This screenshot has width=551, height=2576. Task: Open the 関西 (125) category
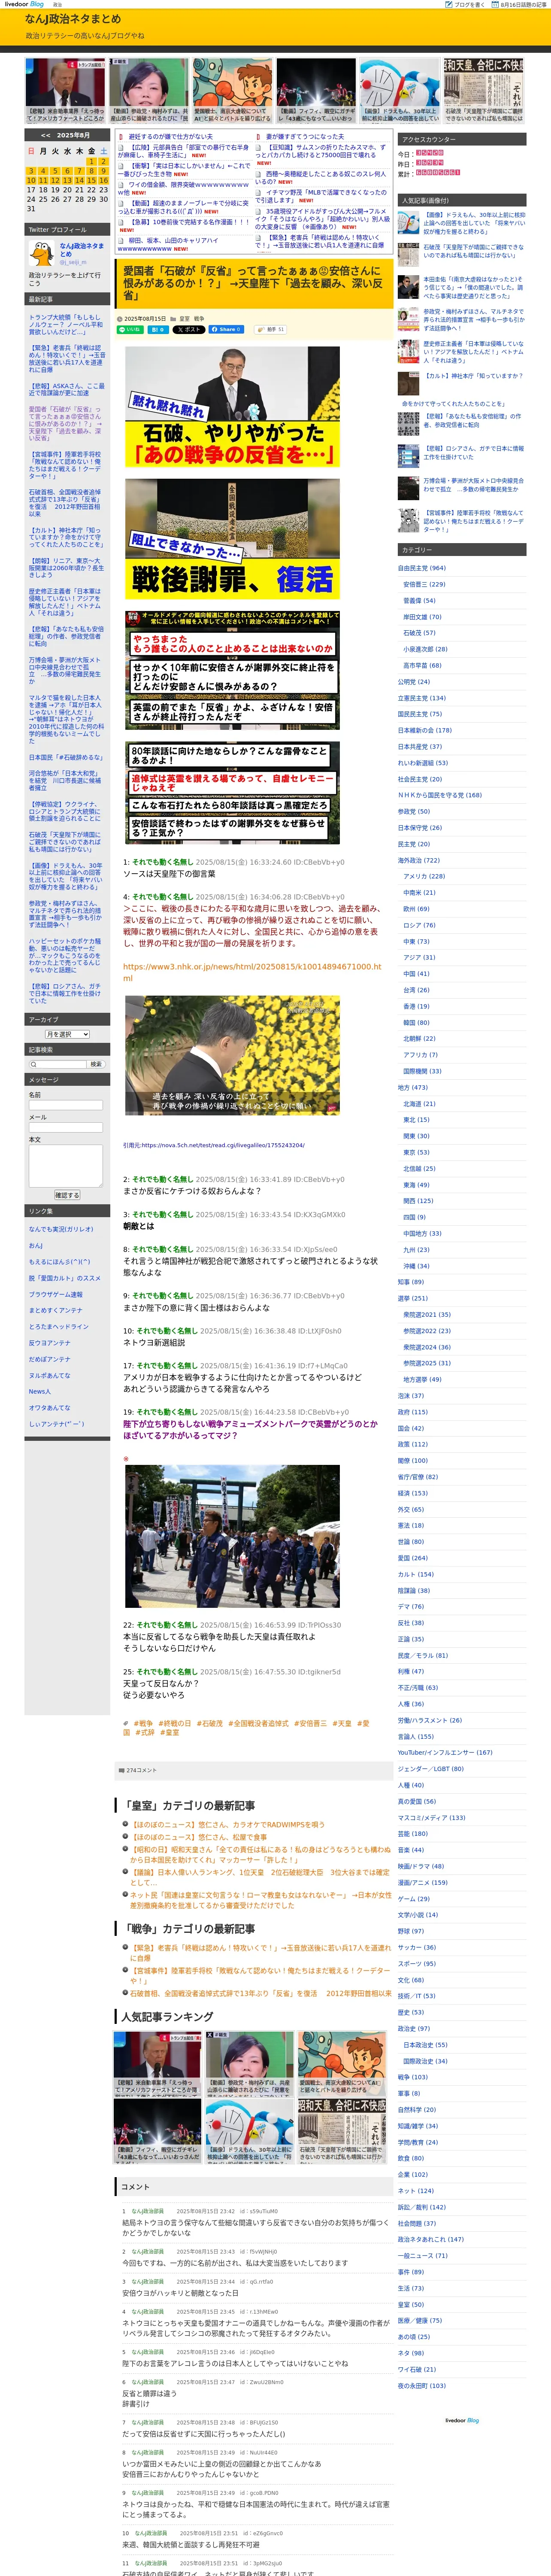pyautogui.click(x=418, y=1201)
